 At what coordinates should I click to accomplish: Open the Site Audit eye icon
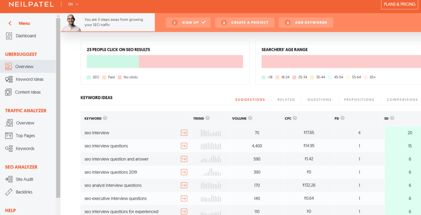tap(9, 179)
